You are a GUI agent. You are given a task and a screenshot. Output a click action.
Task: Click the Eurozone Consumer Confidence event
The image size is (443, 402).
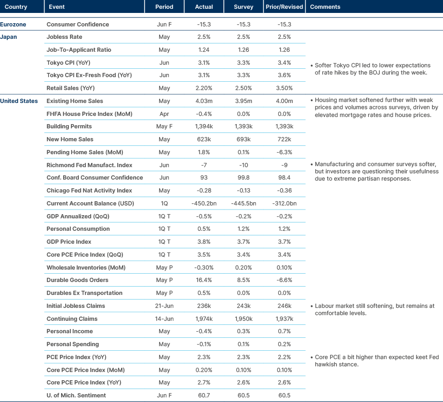[78, 24]
